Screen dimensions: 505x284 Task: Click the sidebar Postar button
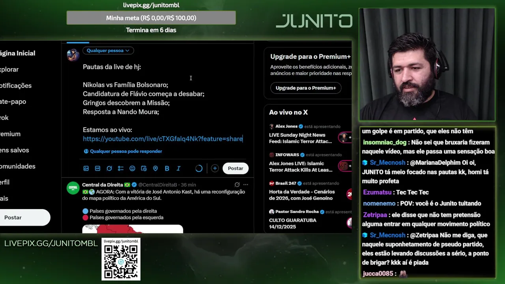coord(25,218)
